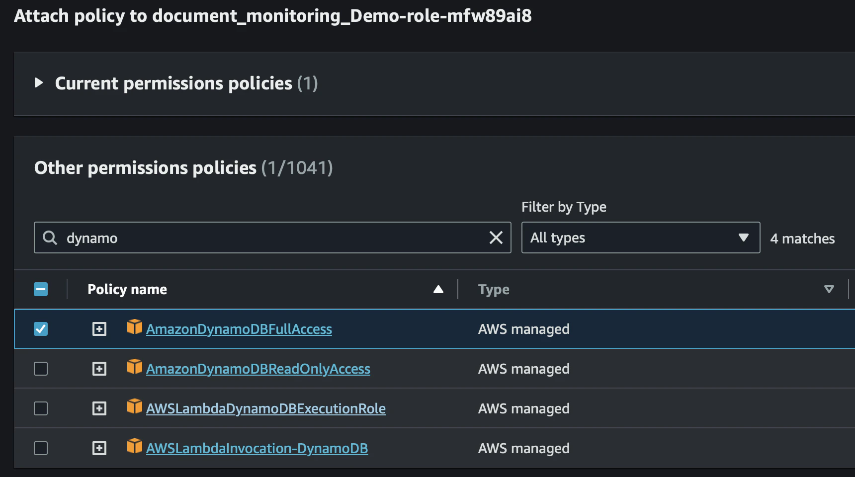Click the search magnifier icon

[50, 238]
